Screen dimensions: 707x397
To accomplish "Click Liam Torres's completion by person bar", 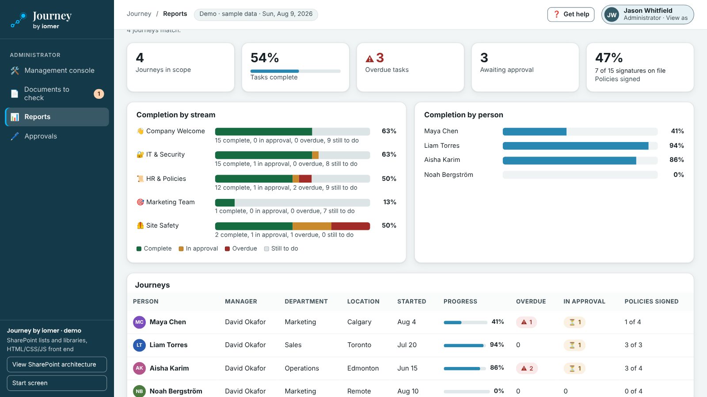I will click(x=580, y=146).
